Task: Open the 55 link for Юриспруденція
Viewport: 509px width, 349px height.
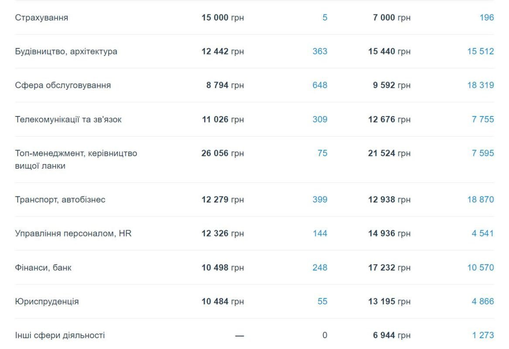Action: tap(322, 301)
